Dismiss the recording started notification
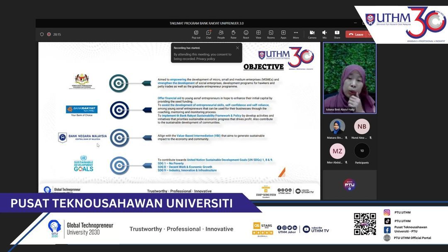 click(237, 48)
